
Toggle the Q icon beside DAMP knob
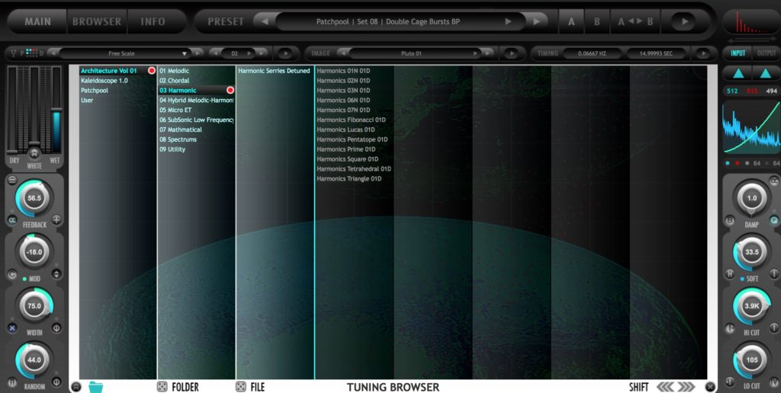[774, 220]
